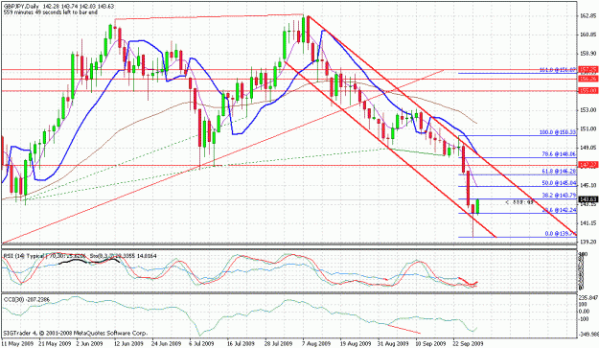Click the 139.20 price scale label

tap(588, 242)
